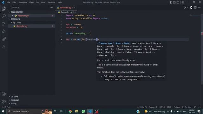This screenshot has width=203, height=114.
Task: Open the Accounts menu icon
Action: [3, 94]
